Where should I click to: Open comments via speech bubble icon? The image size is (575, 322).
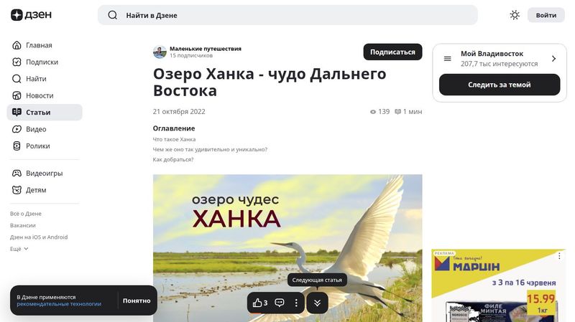point(280,303)
